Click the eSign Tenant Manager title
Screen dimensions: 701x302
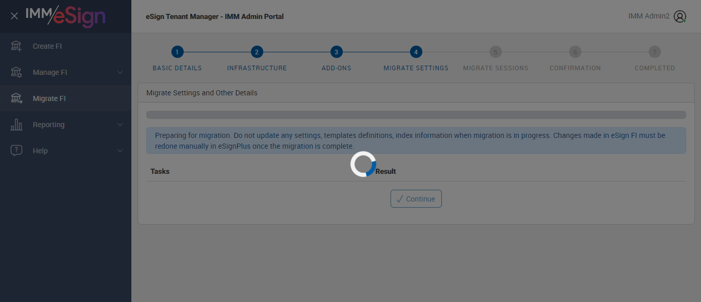click(215, 16)
